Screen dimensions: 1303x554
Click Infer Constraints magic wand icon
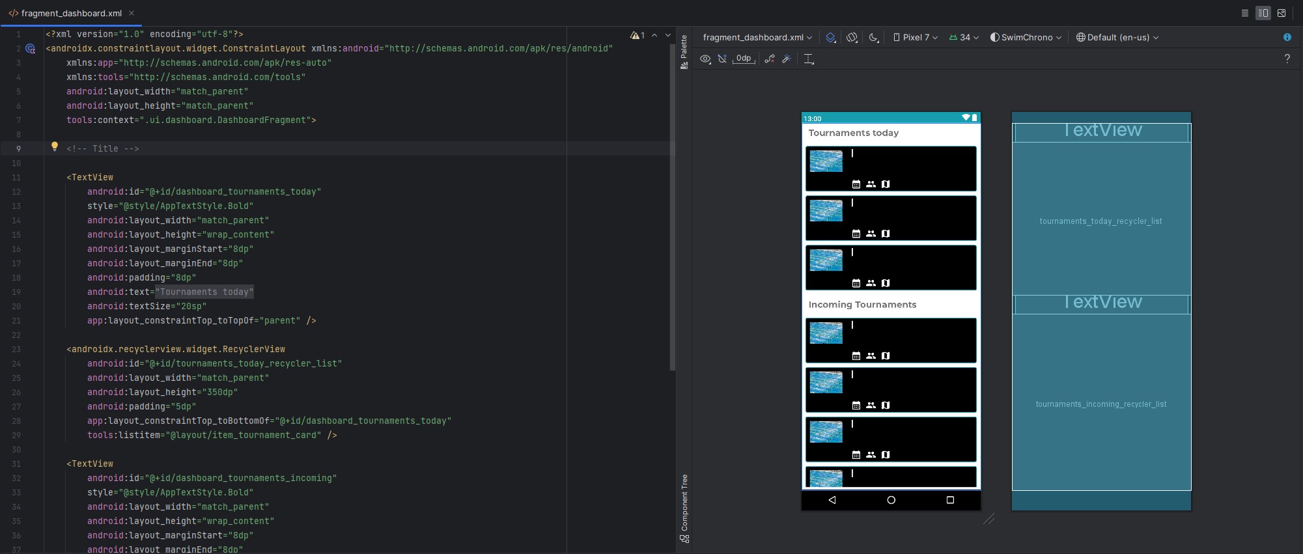(x=787, y=59)
